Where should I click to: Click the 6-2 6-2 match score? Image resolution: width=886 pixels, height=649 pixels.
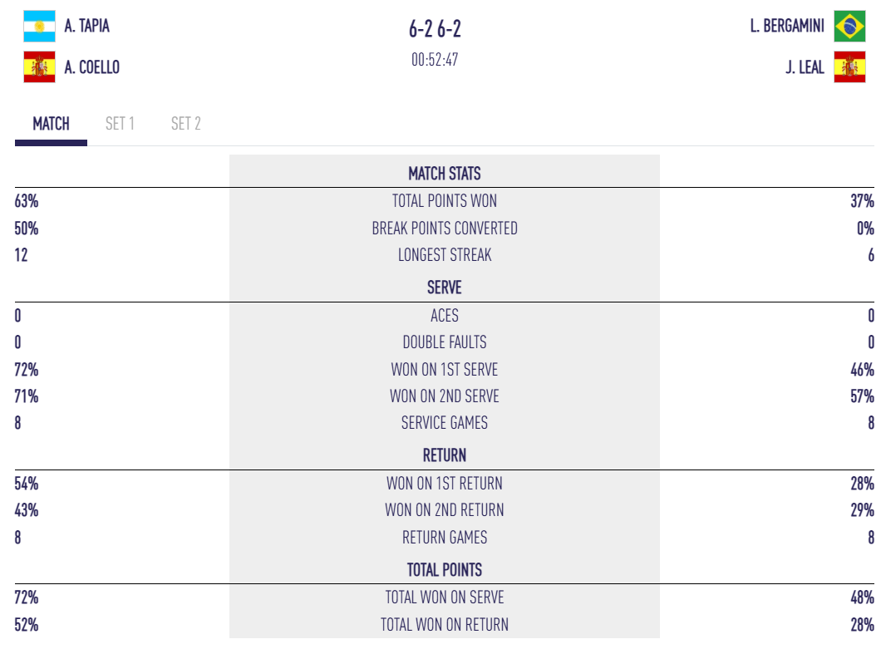tap(435, 30)
